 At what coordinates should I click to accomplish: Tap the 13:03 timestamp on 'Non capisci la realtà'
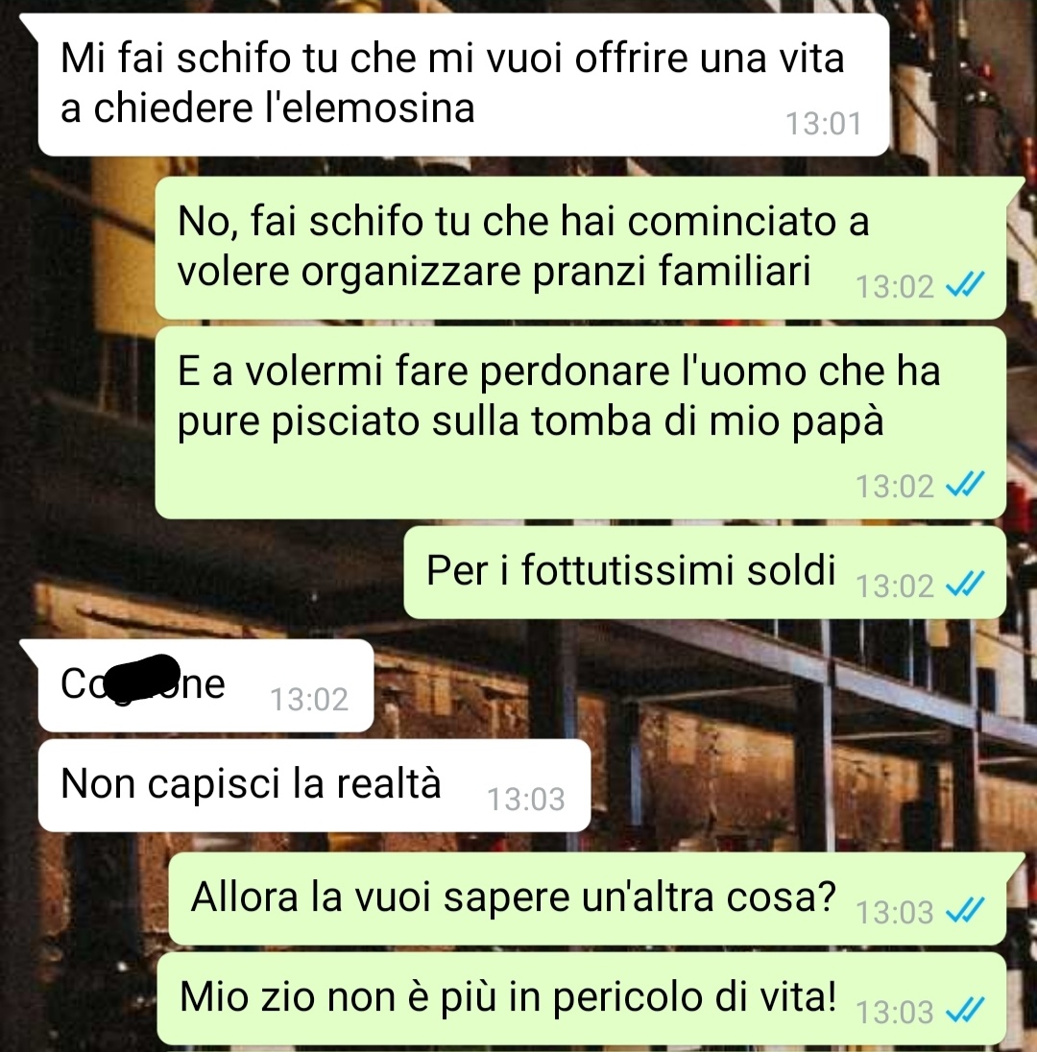[x=525, y=799]
